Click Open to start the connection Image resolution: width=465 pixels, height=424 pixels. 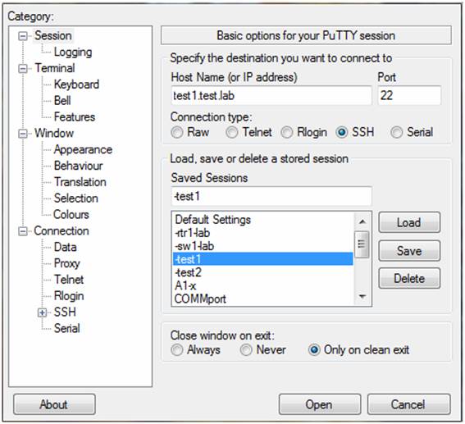320,404
